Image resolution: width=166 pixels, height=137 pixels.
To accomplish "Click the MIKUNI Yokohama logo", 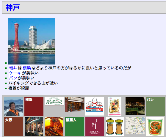I will [95, 127].
